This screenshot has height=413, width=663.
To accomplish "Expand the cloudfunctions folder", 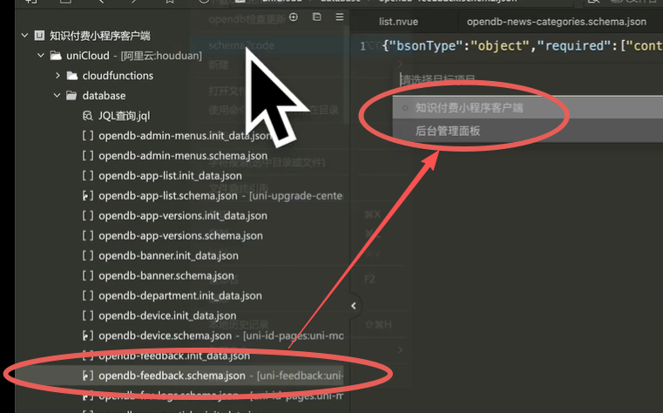I will pyautogui.click(x=56, y=76).
